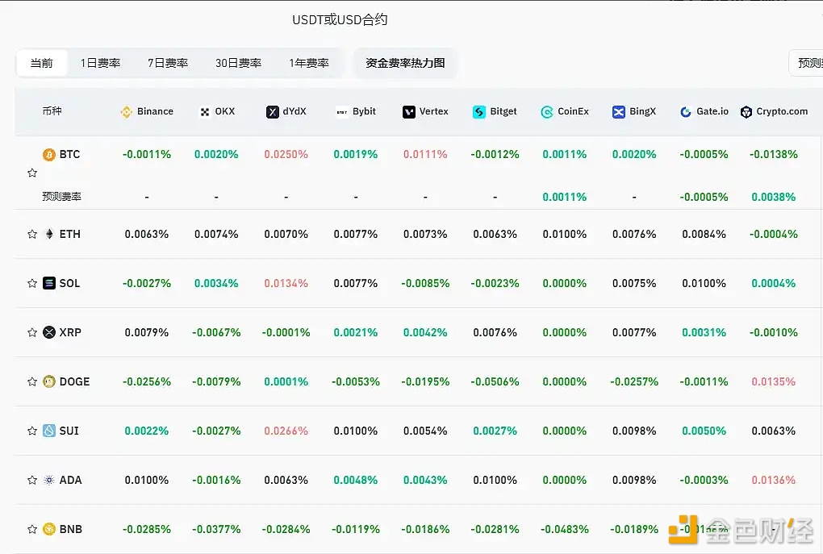Click the partially visible 预测 button
823x554 pixels.
click(x=807, y=64)
